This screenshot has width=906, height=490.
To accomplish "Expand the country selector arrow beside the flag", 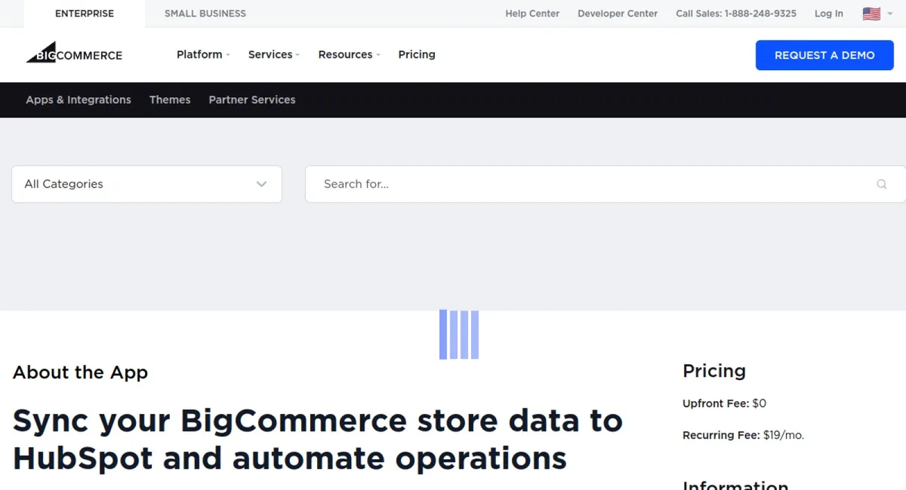I will point(890,14).
